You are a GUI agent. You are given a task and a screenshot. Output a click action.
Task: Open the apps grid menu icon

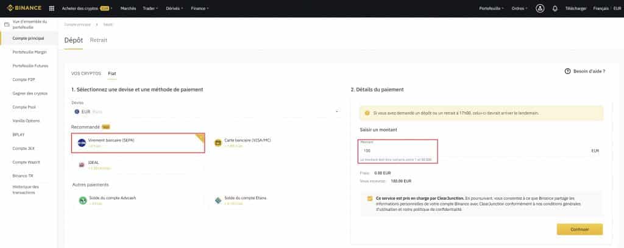(52, 8)
